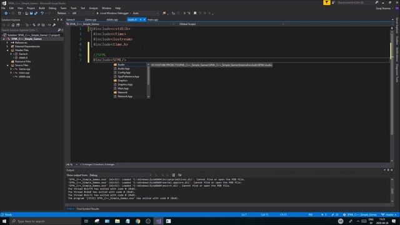The width and height of the screenshot is (400, 225).
Task: Click Solution Explorer search magnifier icon
Action: (x=59, y=30)
